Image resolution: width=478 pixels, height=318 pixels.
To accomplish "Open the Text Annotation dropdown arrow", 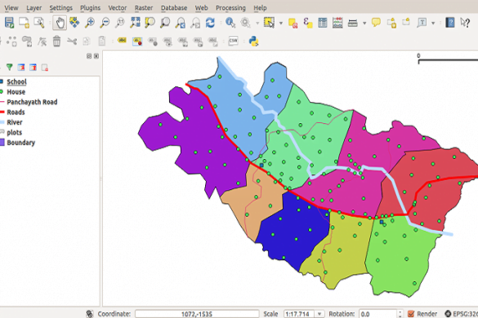I will click(433, 23).
